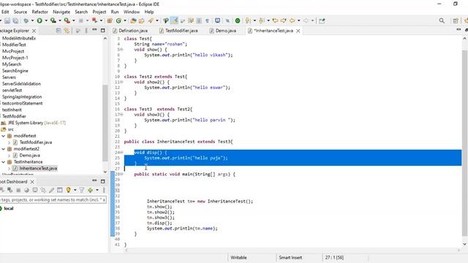This screenshot has height=263, width=468.
Task: Close the Boot Dashboard view
Action: (32, 182)
